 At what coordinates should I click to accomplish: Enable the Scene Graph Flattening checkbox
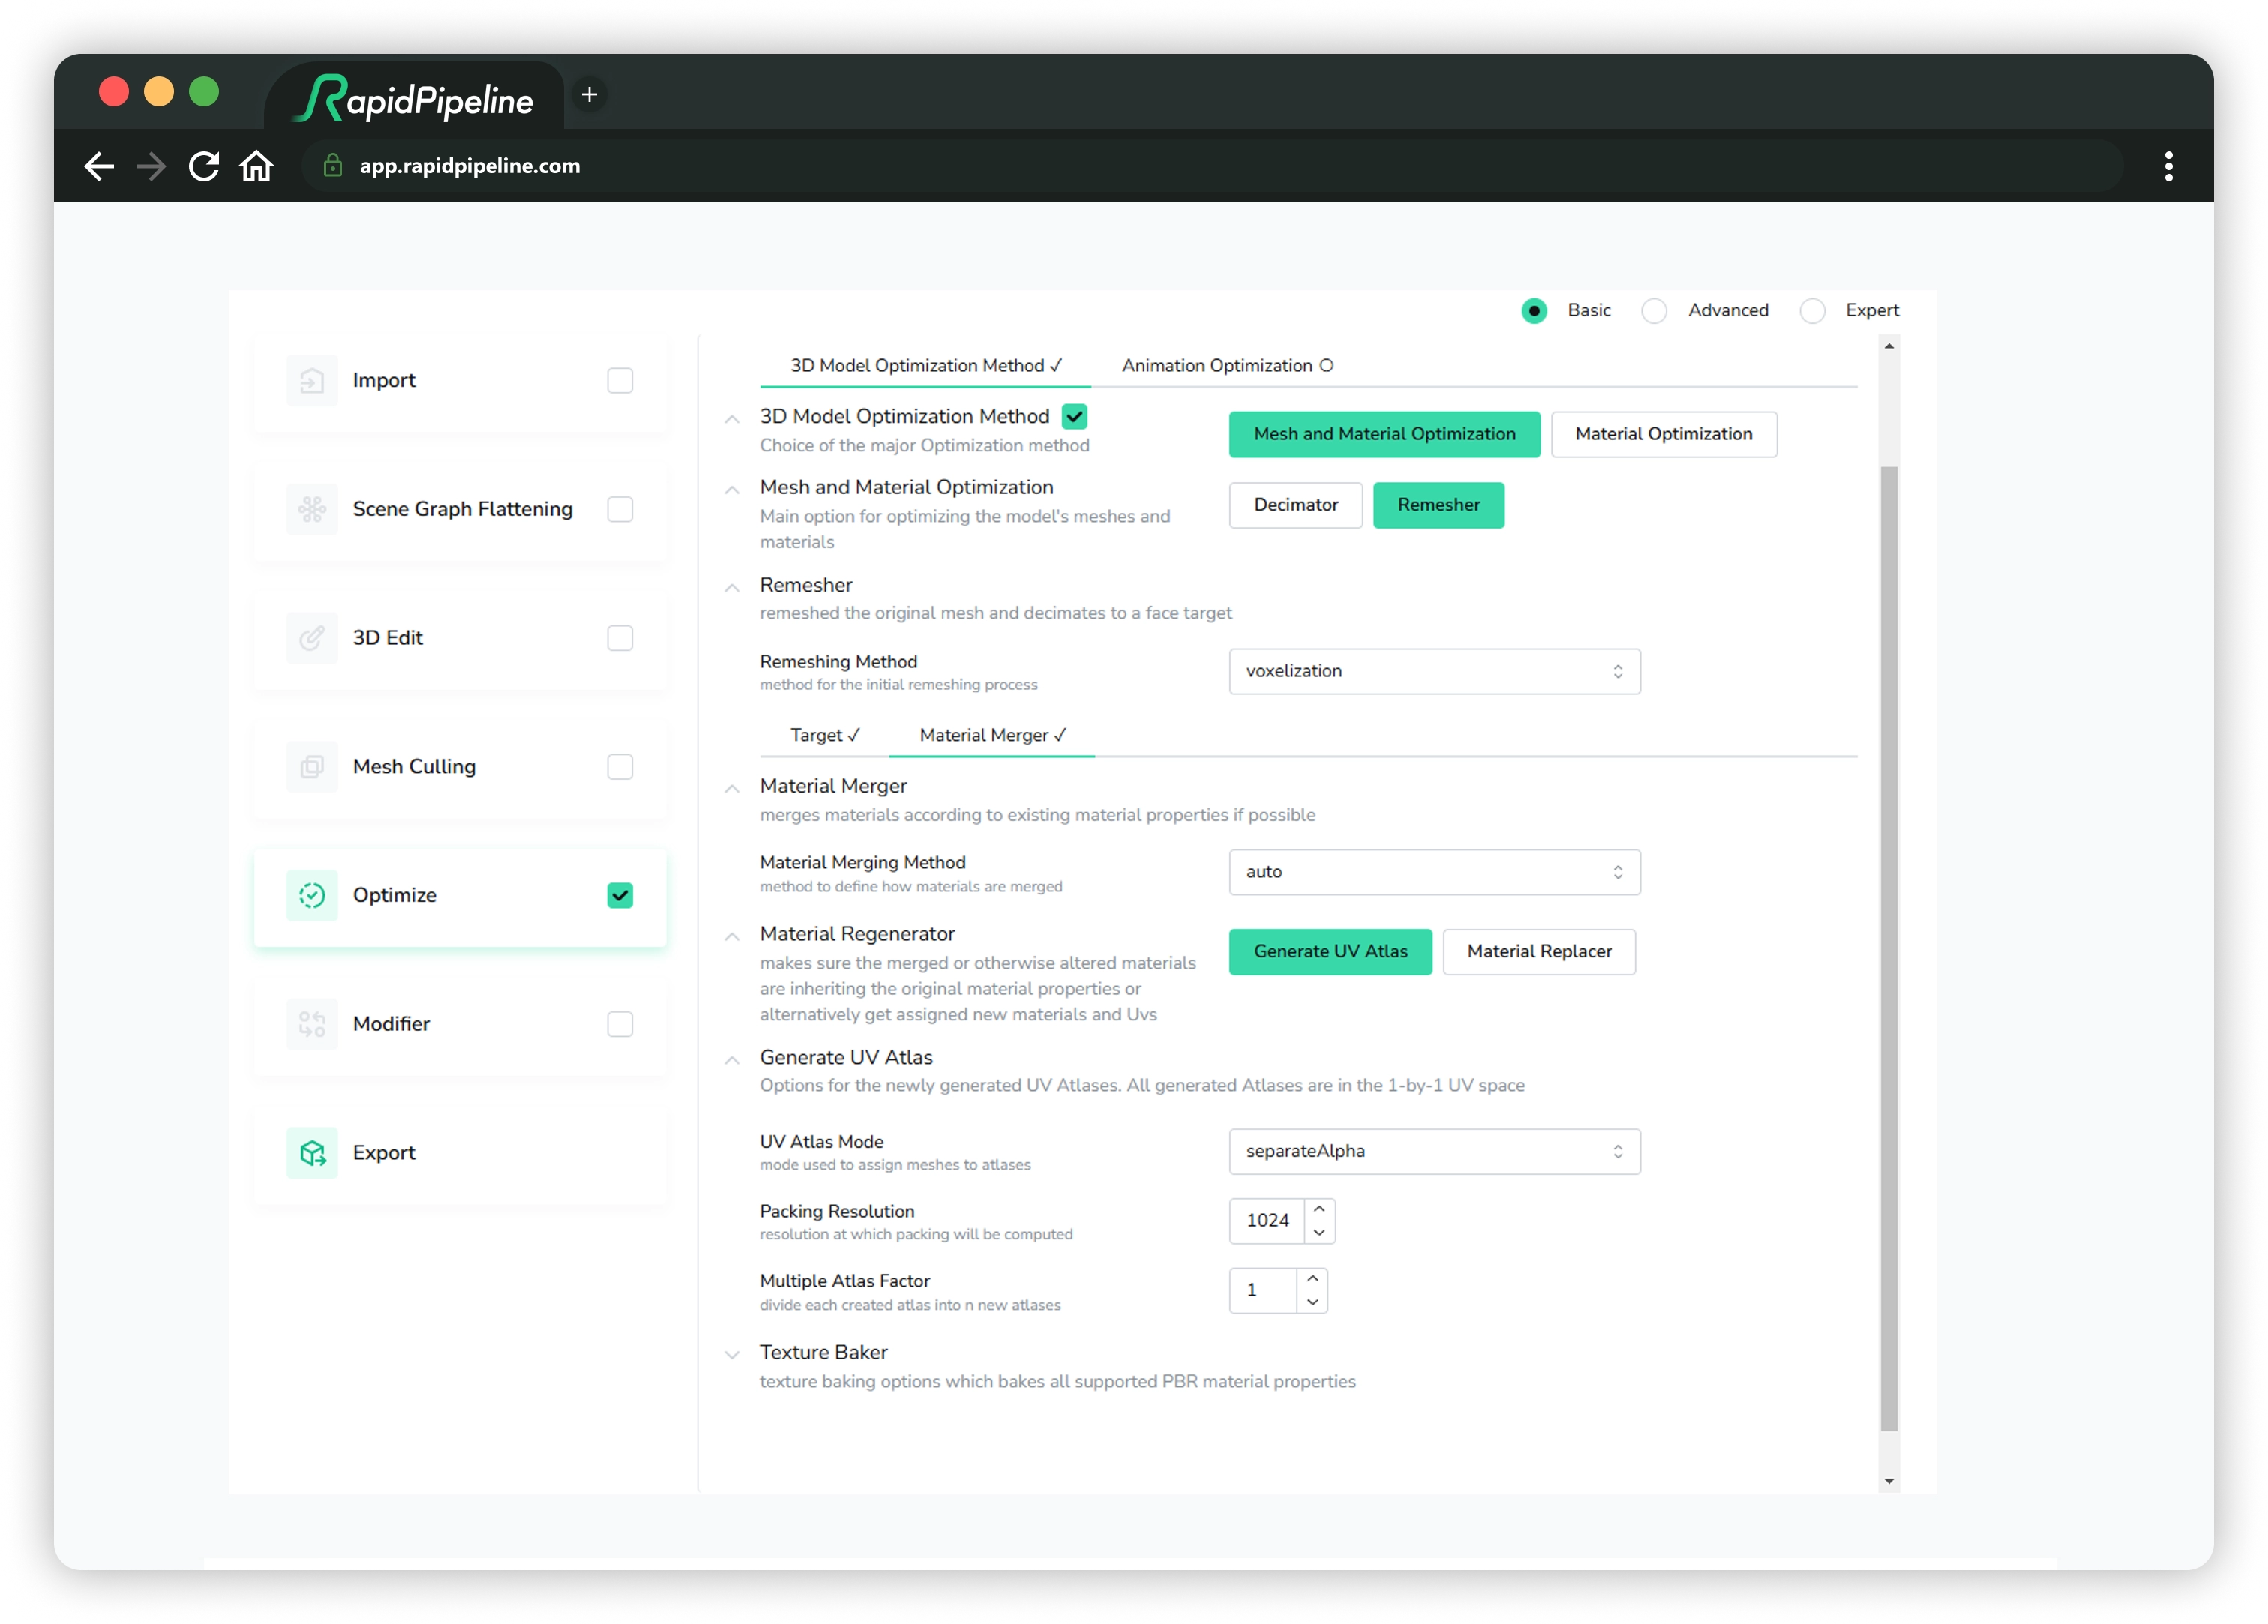coord(620,509)
